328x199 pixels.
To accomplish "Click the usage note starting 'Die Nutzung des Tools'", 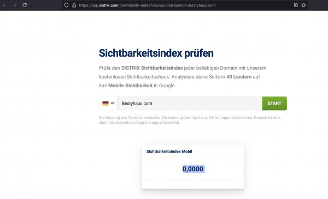I will 190,120.
